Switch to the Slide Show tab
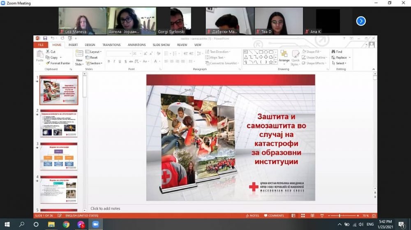 (161, 45)
